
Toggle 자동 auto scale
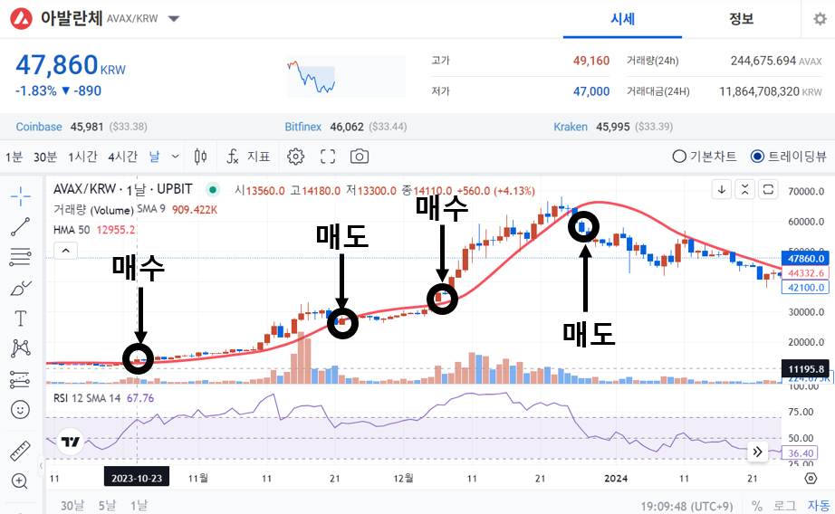[819, 506]
